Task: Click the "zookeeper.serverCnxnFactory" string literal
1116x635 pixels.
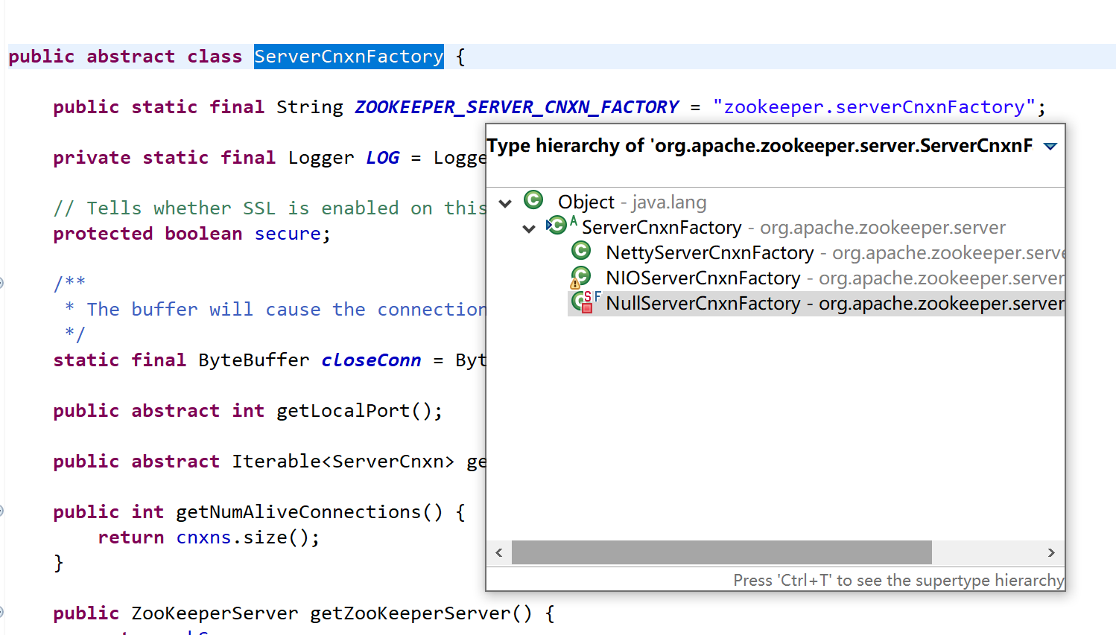Action: [874, 107]
